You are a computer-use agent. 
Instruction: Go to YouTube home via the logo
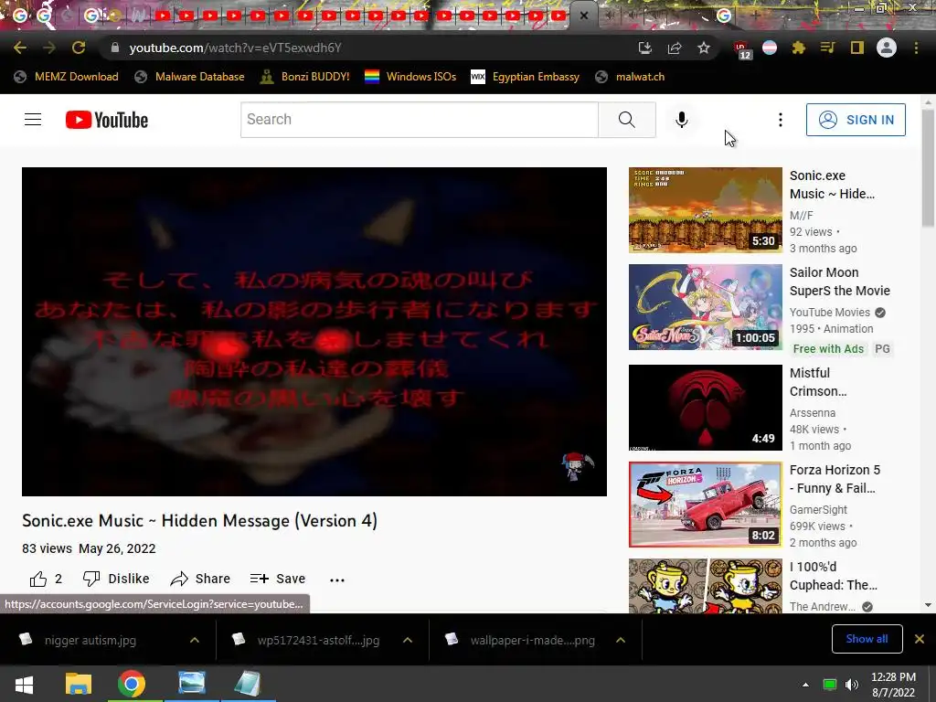(x=107, y=120)
